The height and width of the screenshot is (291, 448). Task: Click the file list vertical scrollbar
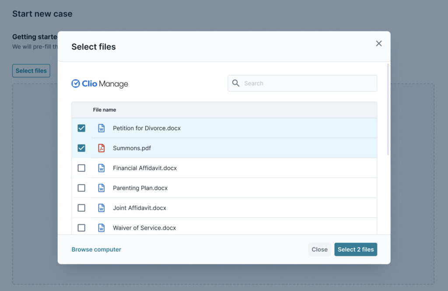388,109
